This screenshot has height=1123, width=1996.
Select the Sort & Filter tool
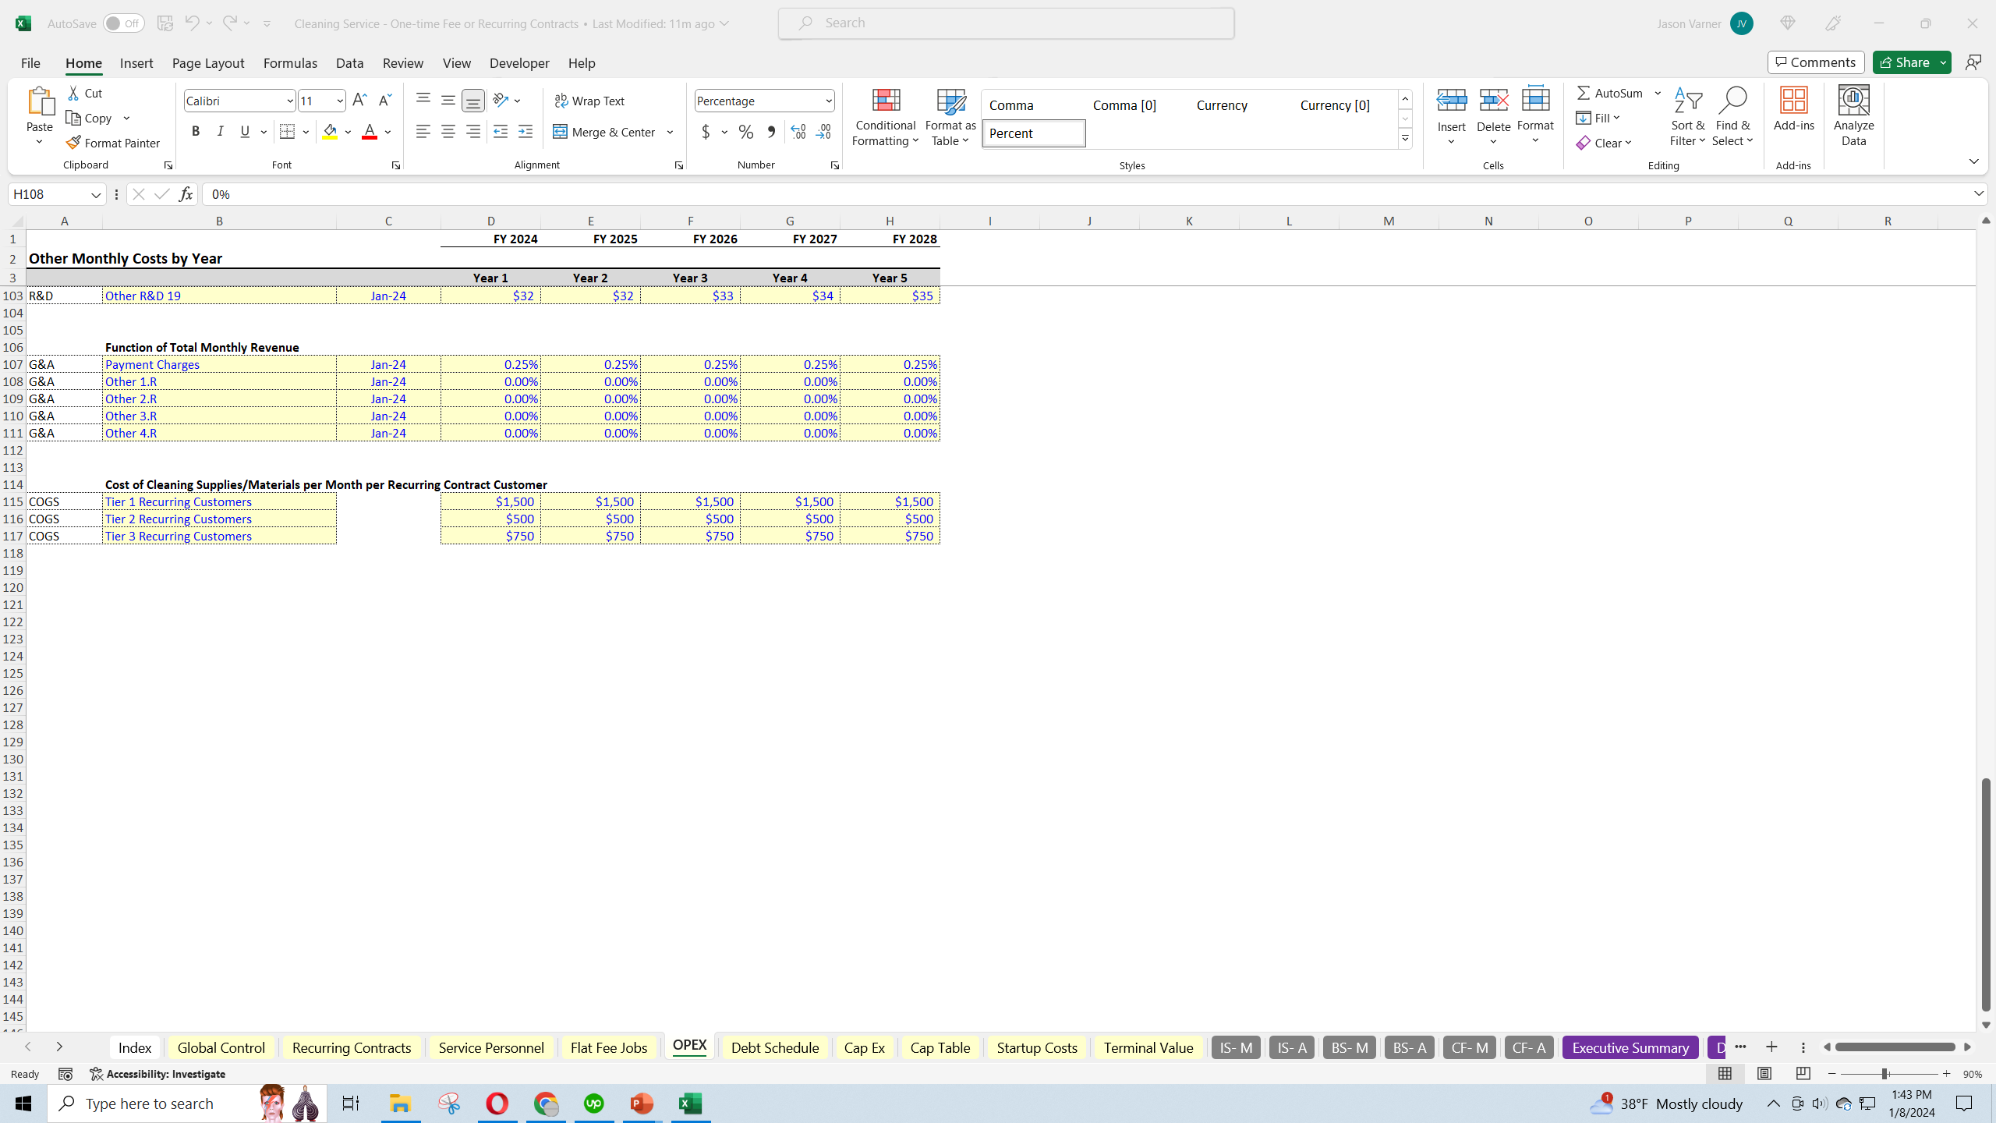(1686, 115)
